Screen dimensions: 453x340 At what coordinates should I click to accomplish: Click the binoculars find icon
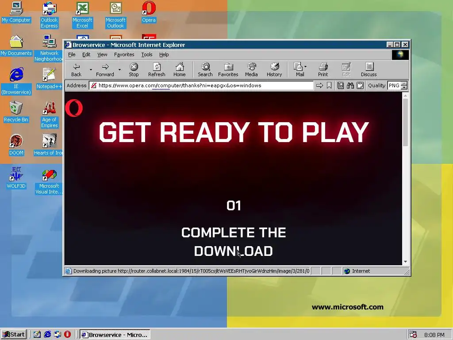pyautogui.click(x=350, y=85)
